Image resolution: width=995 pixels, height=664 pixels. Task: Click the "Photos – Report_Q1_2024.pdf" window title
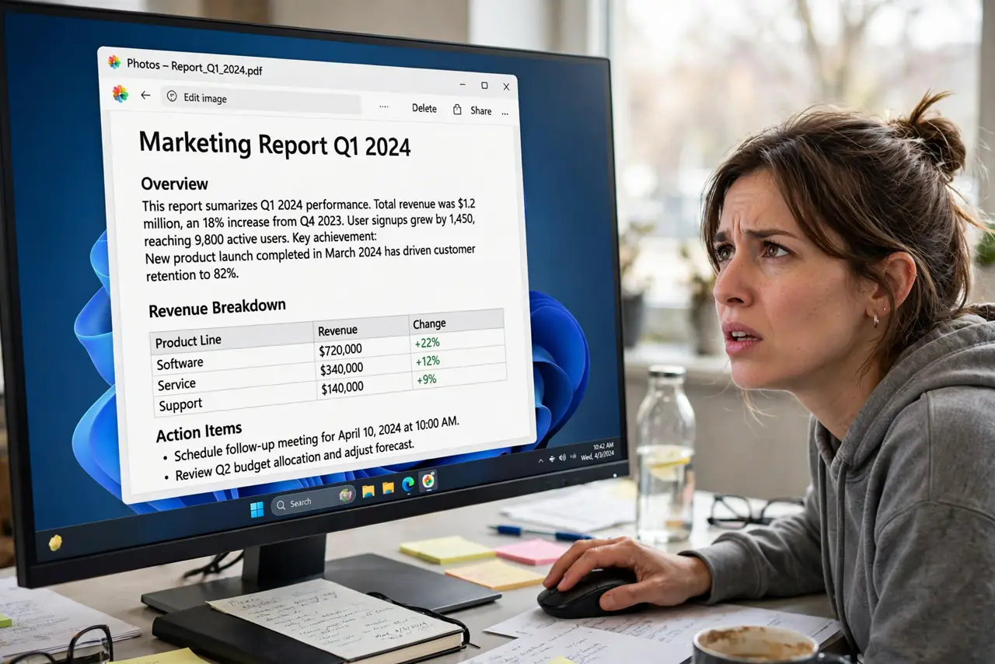[194, 66]
